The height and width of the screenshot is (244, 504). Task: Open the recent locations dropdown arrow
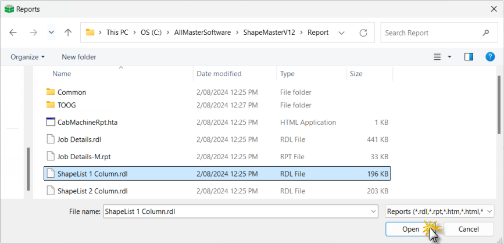51,33
